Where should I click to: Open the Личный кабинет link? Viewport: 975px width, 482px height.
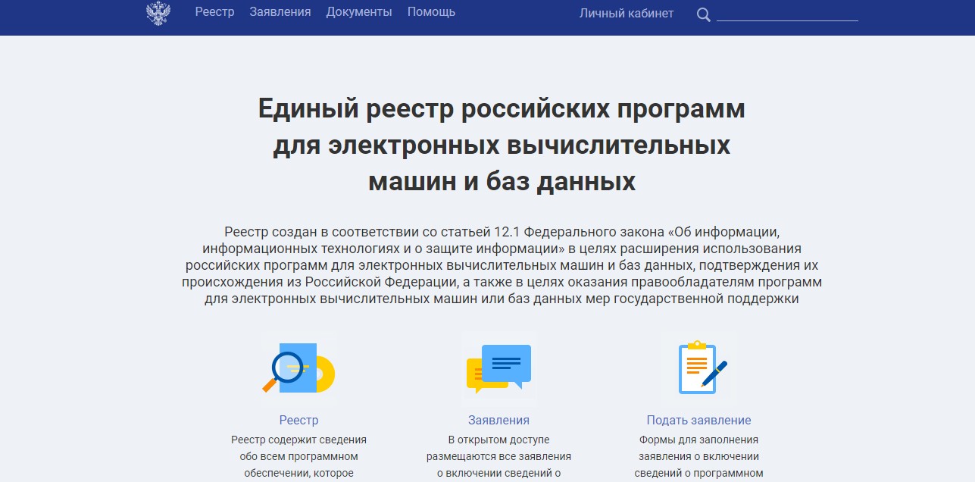pyautogui.click(x=626, y=13)
